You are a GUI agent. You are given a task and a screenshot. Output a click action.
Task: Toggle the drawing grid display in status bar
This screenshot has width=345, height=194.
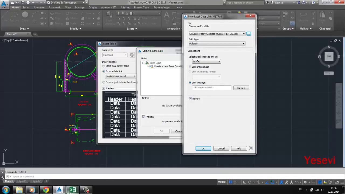[230, 182]
